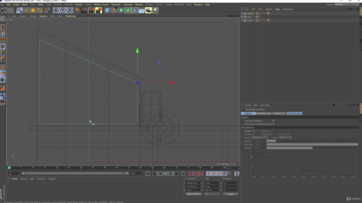Toggle Rubber checkbox
Screen dimensions: 362x203
pos(271,134)
